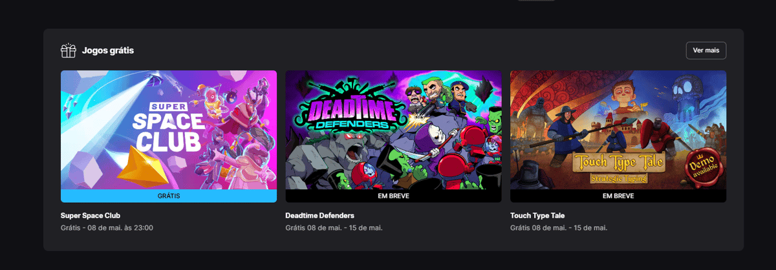Select the Deadtime Defenders artwork thumbnail
The image size is (776, 270).
[x=394, y=130]
